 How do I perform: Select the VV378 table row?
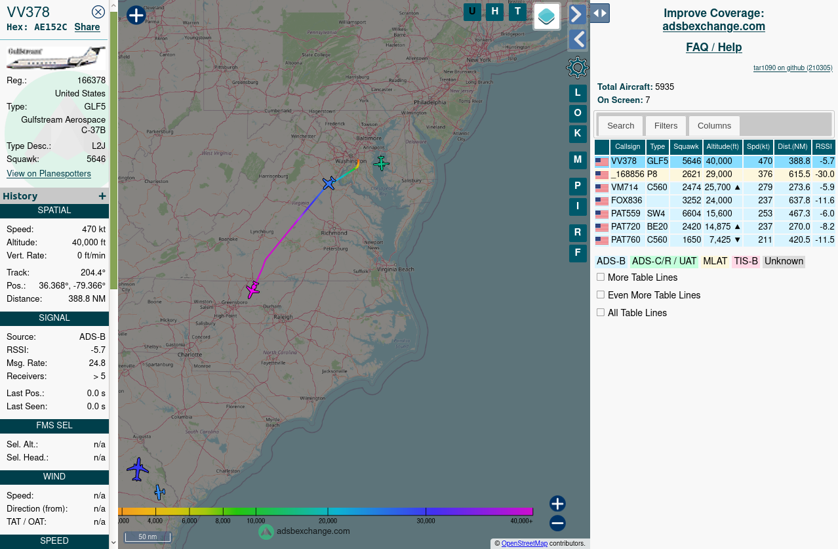[715, 161]
